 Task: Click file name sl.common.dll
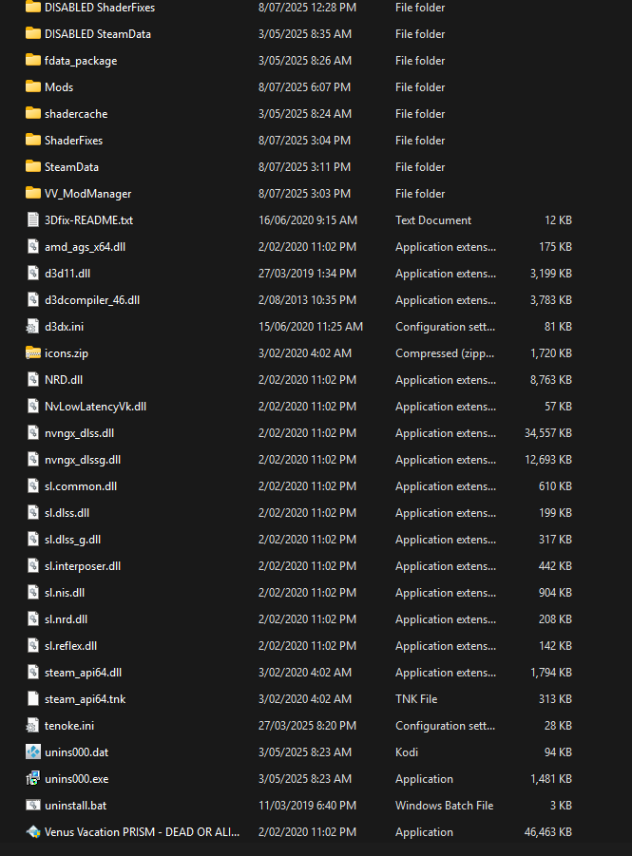[x=81, y=485]
